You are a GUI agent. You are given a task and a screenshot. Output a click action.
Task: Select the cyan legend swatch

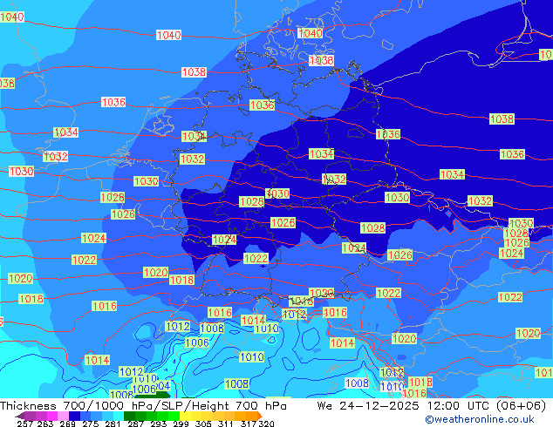(x=119, y=416)
